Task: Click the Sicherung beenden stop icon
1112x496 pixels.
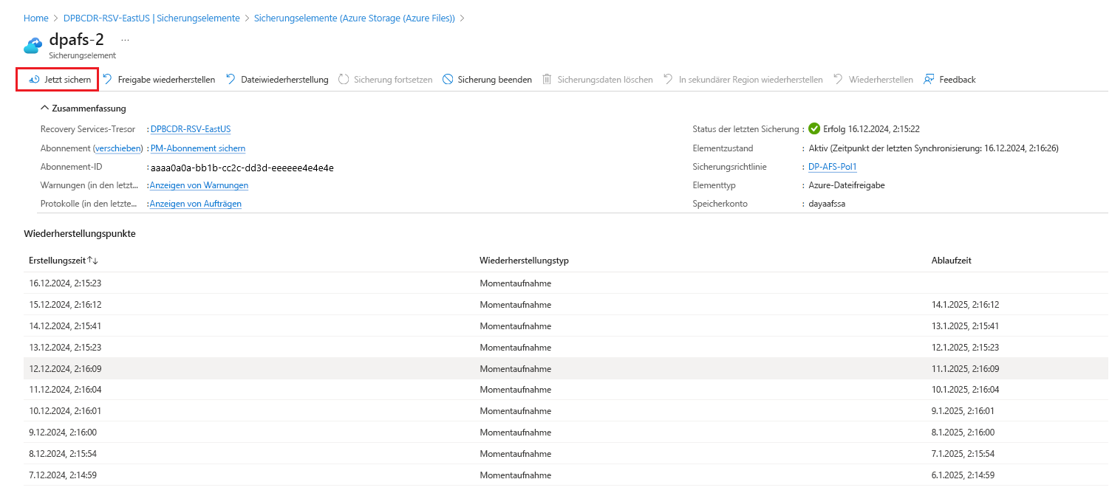Action: [x=448, y=80]
